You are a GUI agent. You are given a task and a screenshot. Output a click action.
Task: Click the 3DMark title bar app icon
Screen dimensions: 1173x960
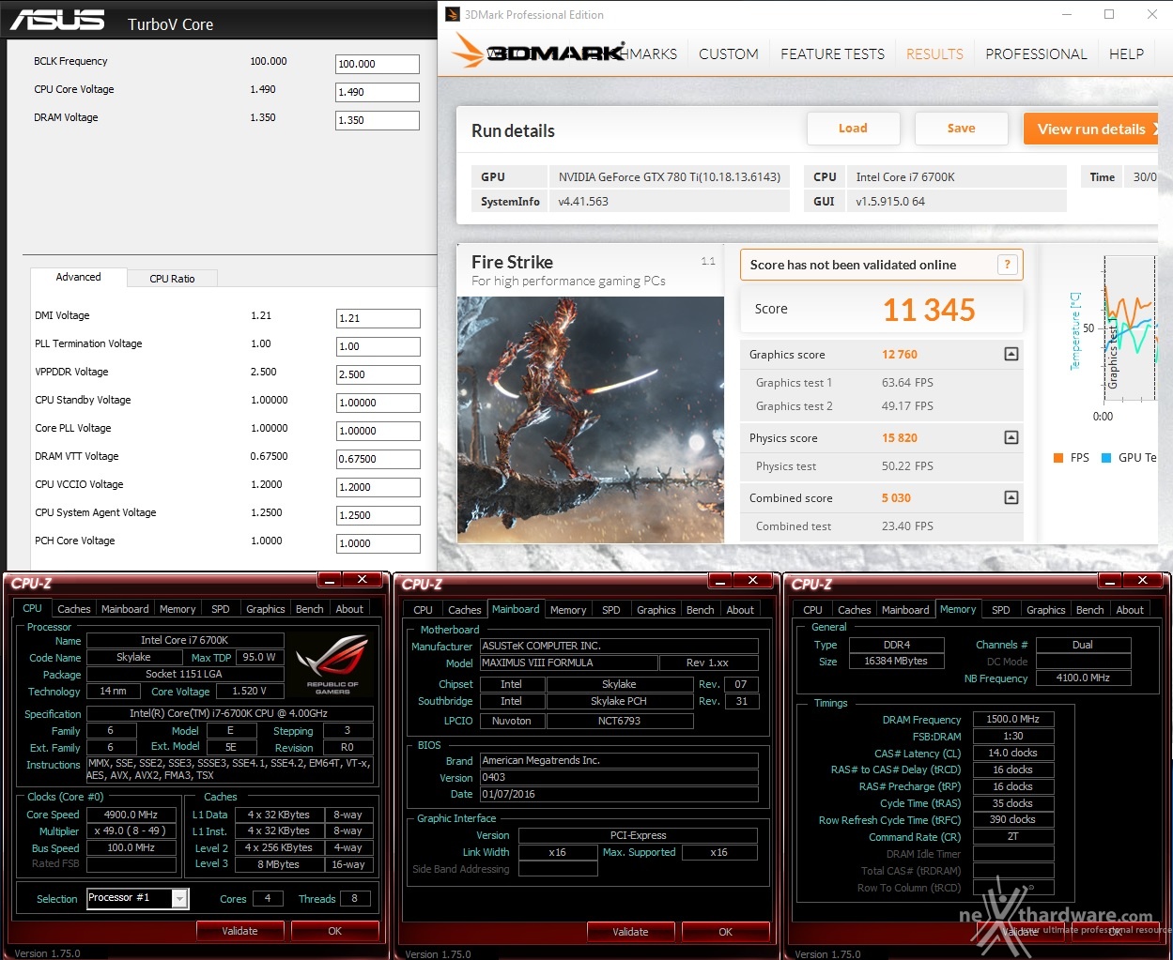click(x=453, y=14)
